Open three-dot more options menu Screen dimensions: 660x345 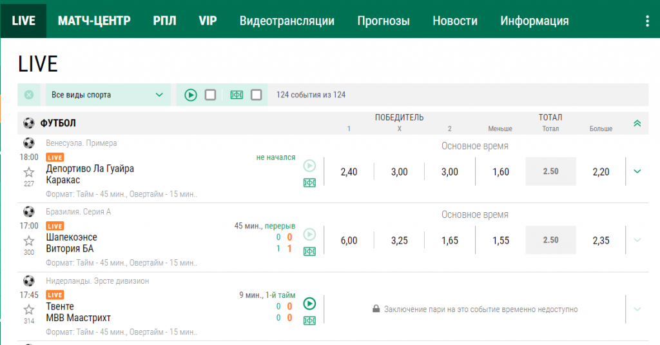648,21
